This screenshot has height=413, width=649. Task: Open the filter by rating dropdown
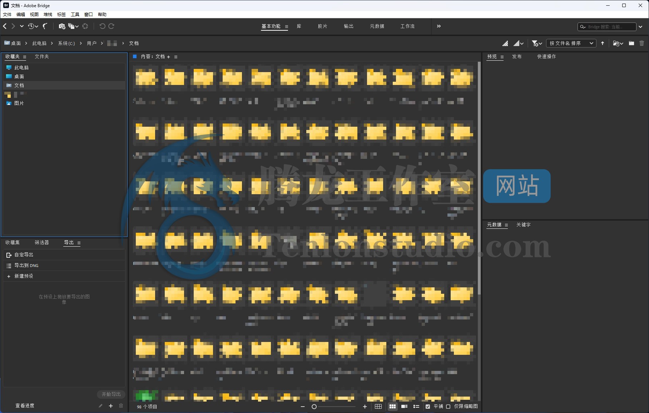coord(536,43)
